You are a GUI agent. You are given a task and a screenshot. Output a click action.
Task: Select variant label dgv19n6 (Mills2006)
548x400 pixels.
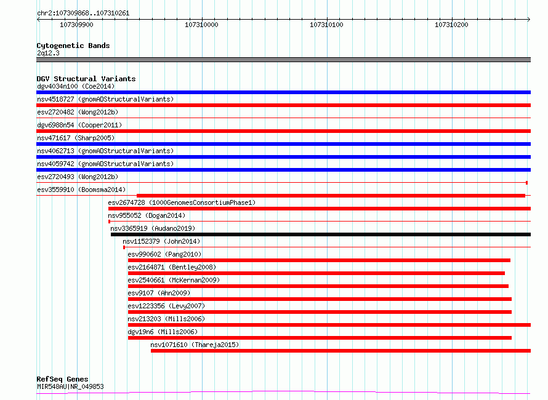pyautogui.click(x=163, y=332)
